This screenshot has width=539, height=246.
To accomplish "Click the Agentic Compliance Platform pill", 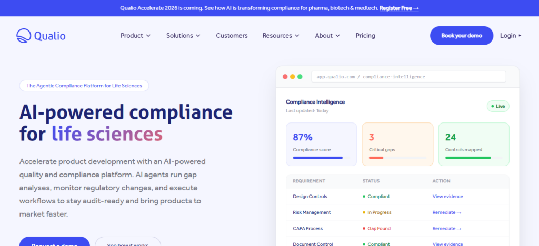I will pos(84,86).
